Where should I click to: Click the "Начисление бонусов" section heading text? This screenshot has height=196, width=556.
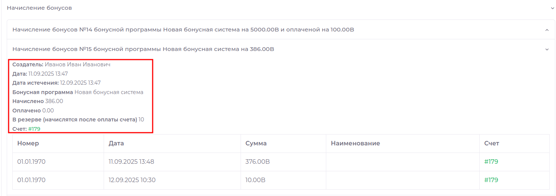pyautogui.click(x=39, y=8)
